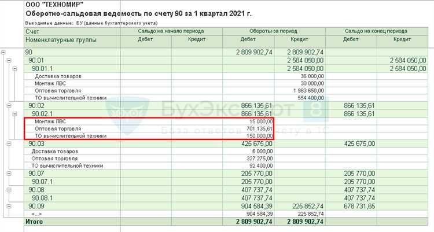Select debit turnover value 15 000,00
Viewport: 434px width, 232px height.
(x=261, y=121)
